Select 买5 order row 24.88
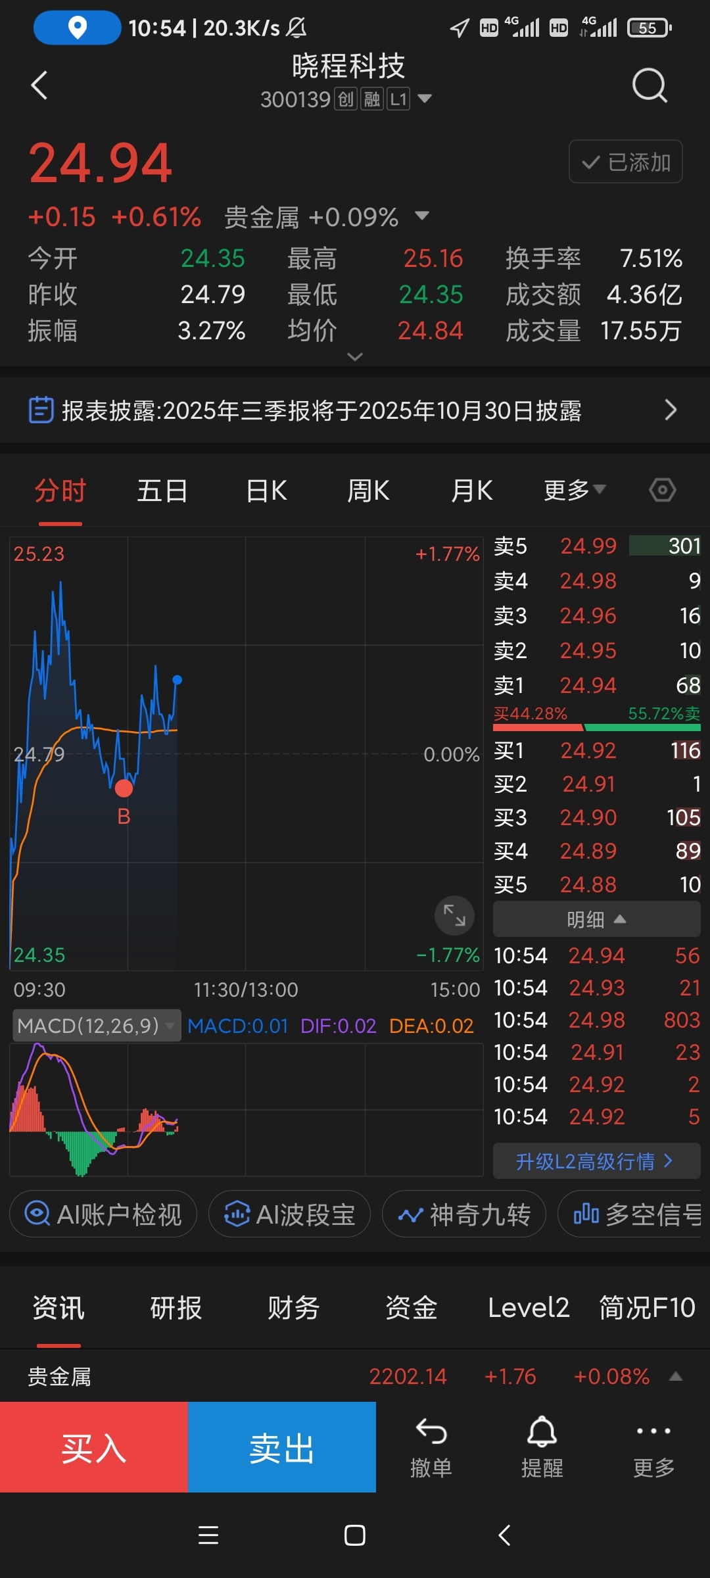Viewport: 710px width, 1578px height. click(596, 884)
